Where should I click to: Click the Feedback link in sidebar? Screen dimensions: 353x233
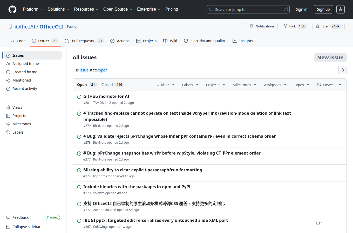[21, 217]
